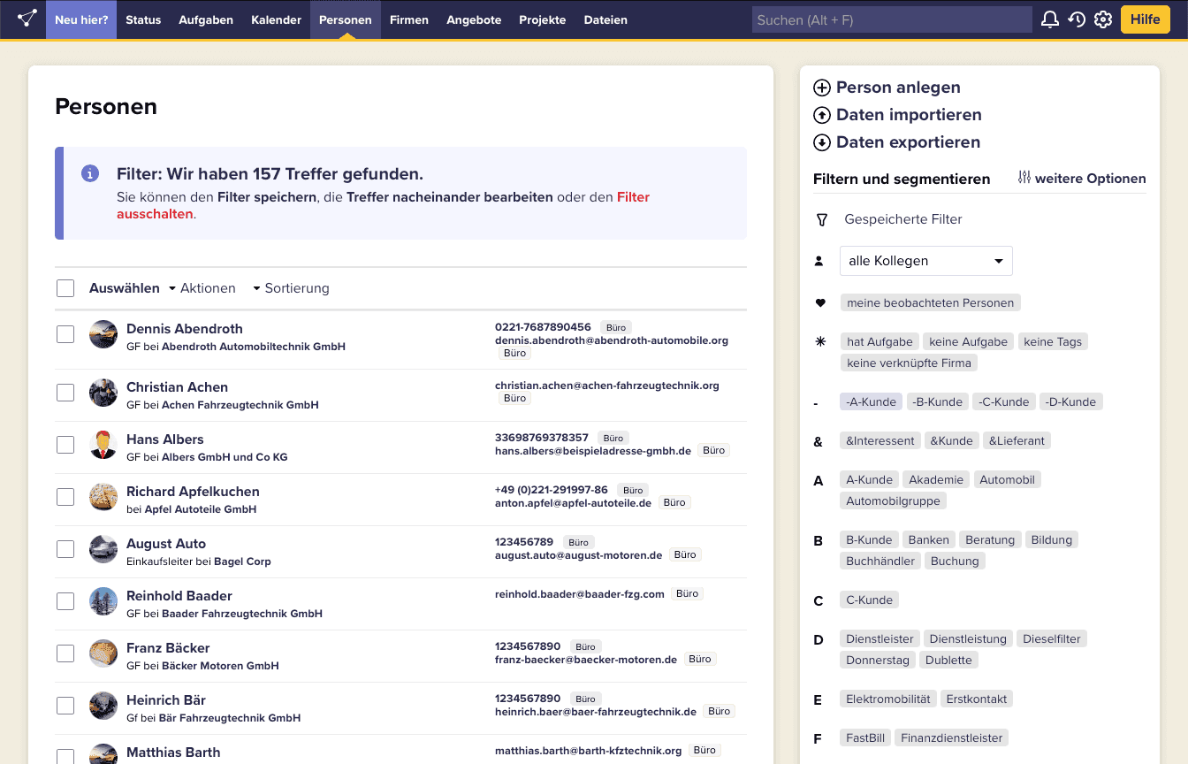The width and height of the screenshot is (1188, 764).
Task: Click the CRM logo icon top left
Action: tap(25, 18)
